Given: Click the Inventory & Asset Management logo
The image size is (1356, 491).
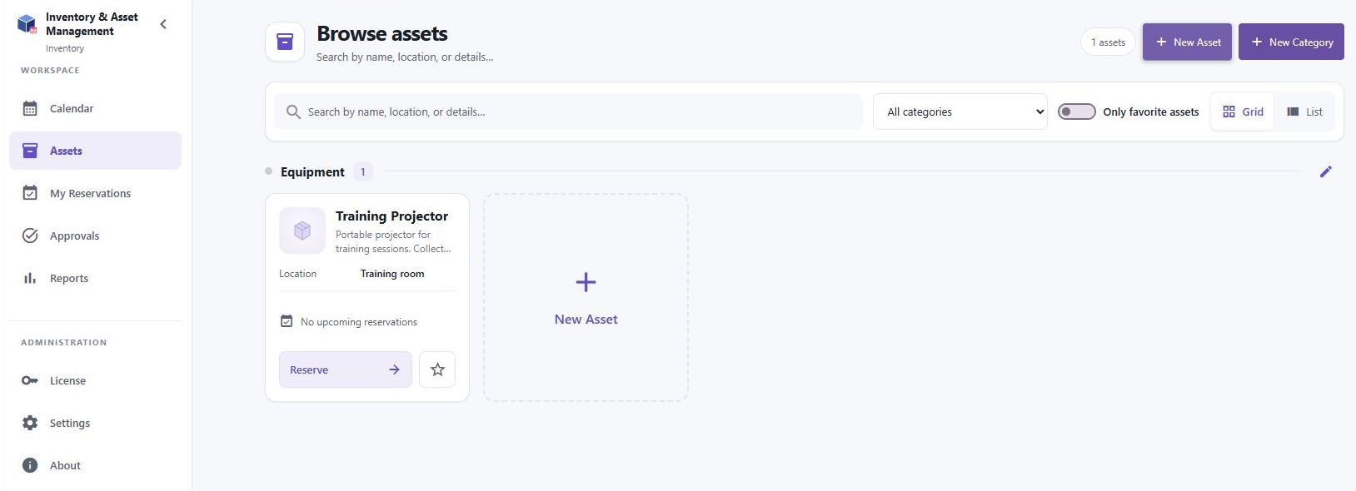Looking at the screenshot, I should (27, 24).
